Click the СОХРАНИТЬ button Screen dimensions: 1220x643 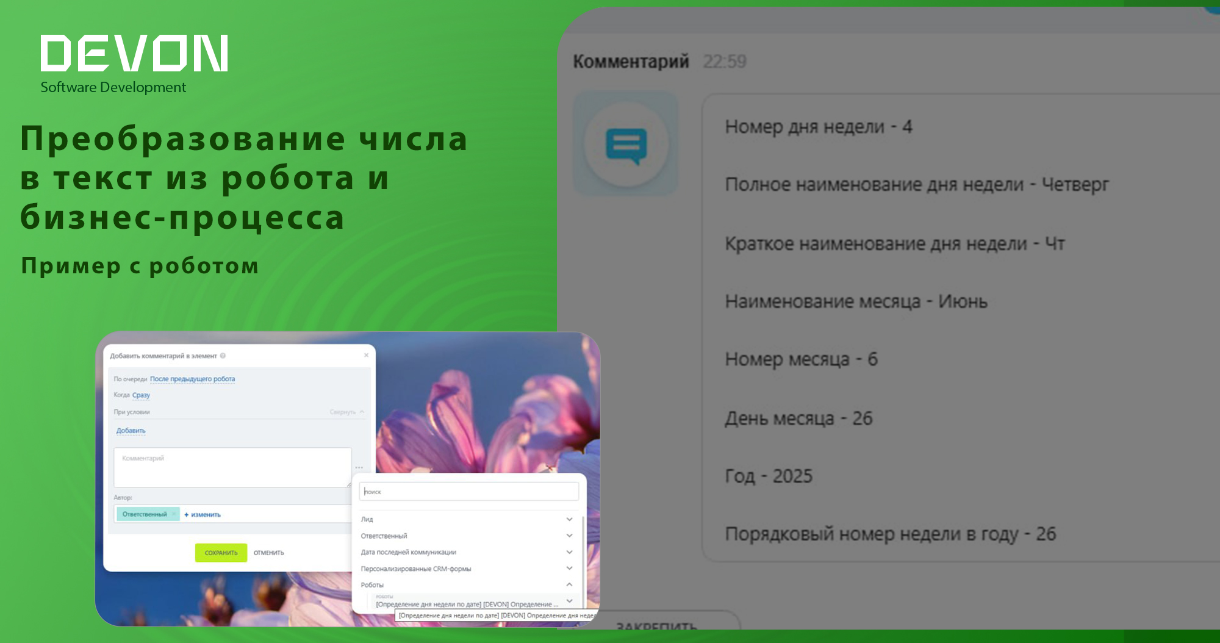click(221, 553)
